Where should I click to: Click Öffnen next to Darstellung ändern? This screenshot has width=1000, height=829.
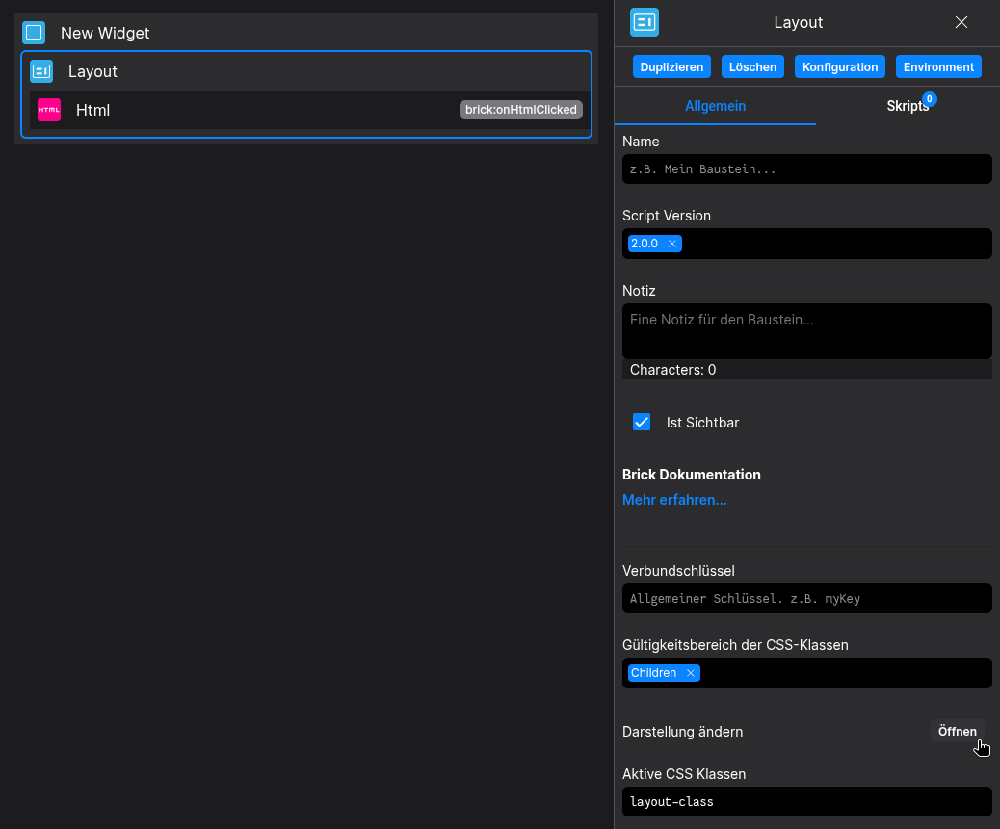(x=957, y=731)
